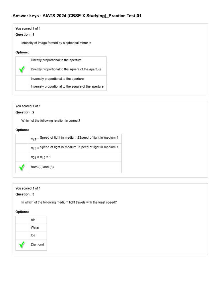Click the Question : 1 label

point(25,34)
